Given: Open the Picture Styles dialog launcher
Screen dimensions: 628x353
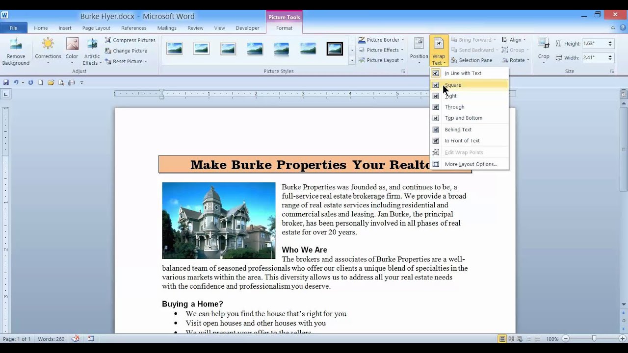Looking at the screenshot, I should [403, 72].
